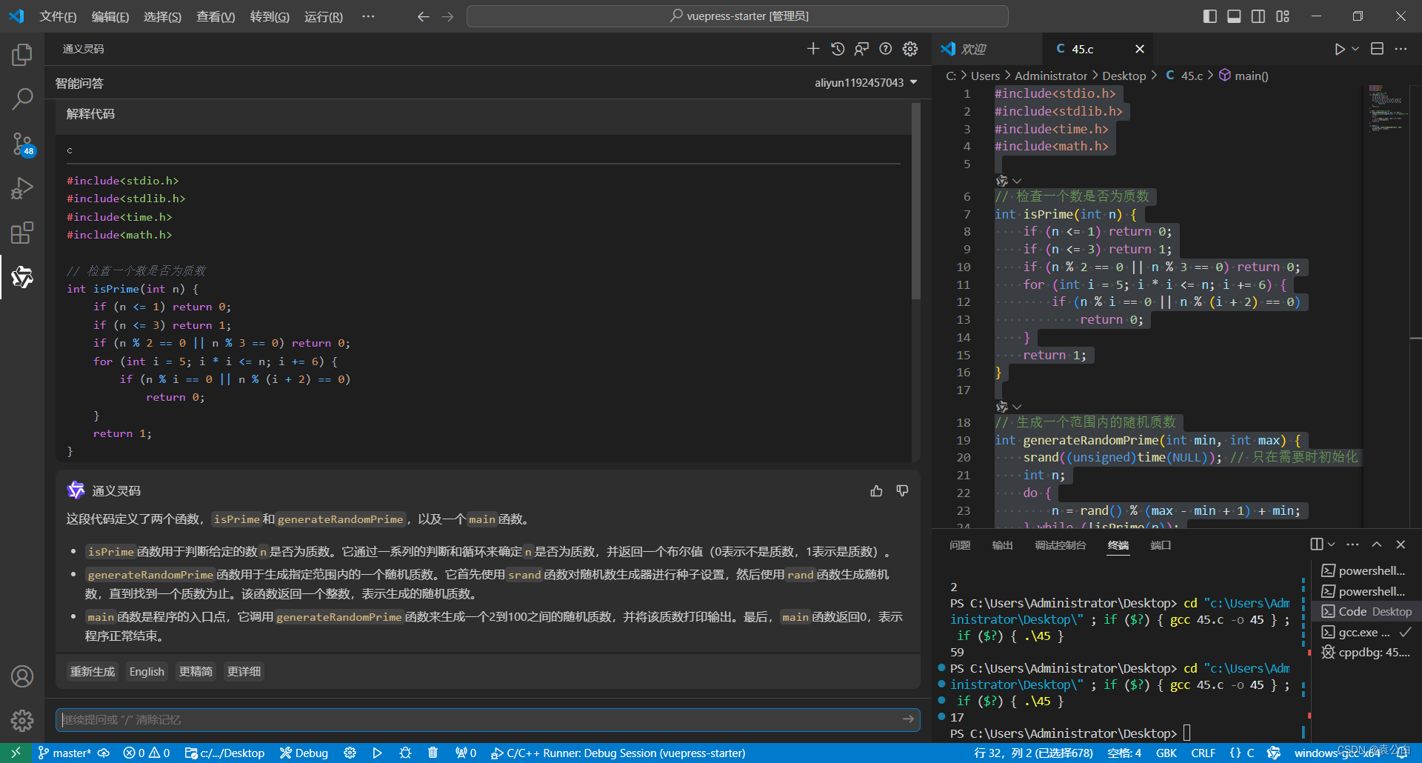The image size is (1422, 763).
Task: Open the main() breadcrumb symbol
Action: click(x=1244, y=76)
